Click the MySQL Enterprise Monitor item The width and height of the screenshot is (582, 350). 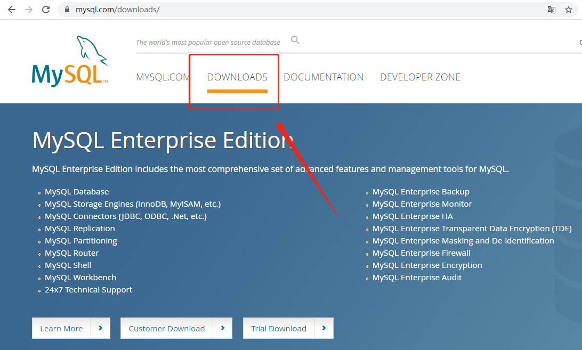(422, 204)
